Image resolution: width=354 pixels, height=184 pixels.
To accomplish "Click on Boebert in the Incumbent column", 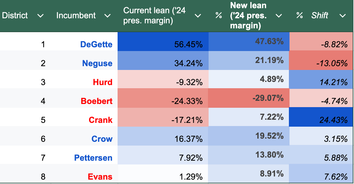I will 96,101.
